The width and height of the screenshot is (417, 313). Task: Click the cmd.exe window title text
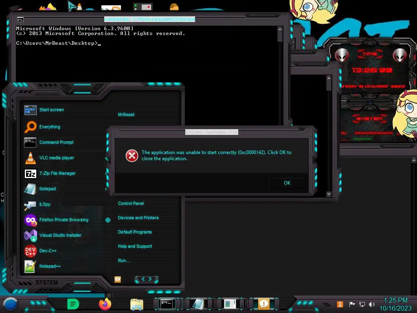[150, 19]
